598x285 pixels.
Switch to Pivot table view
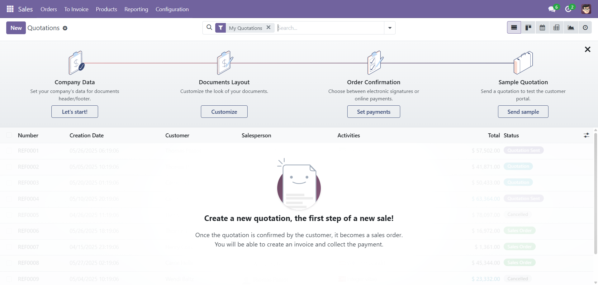[557, 28]
